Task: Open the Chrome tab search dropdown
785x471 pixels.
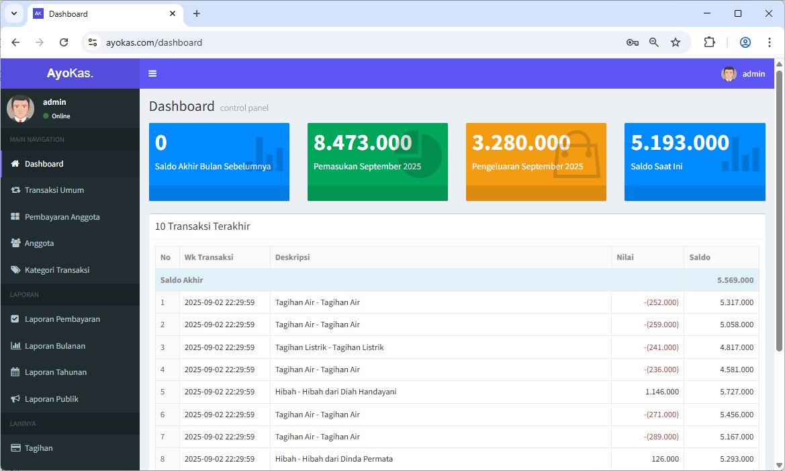Action: click(13, 13)
